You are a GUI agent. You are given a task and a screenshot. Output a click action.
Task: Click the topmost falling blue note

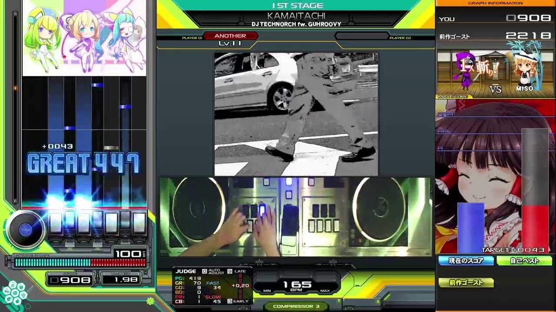pos(97,85)
